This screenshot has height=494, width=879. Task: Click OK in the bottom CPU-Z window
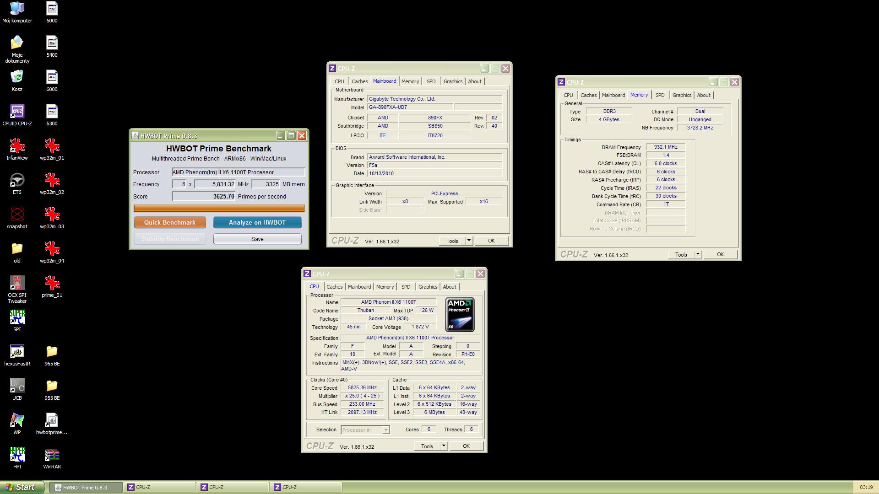click(x=466, y=446)
